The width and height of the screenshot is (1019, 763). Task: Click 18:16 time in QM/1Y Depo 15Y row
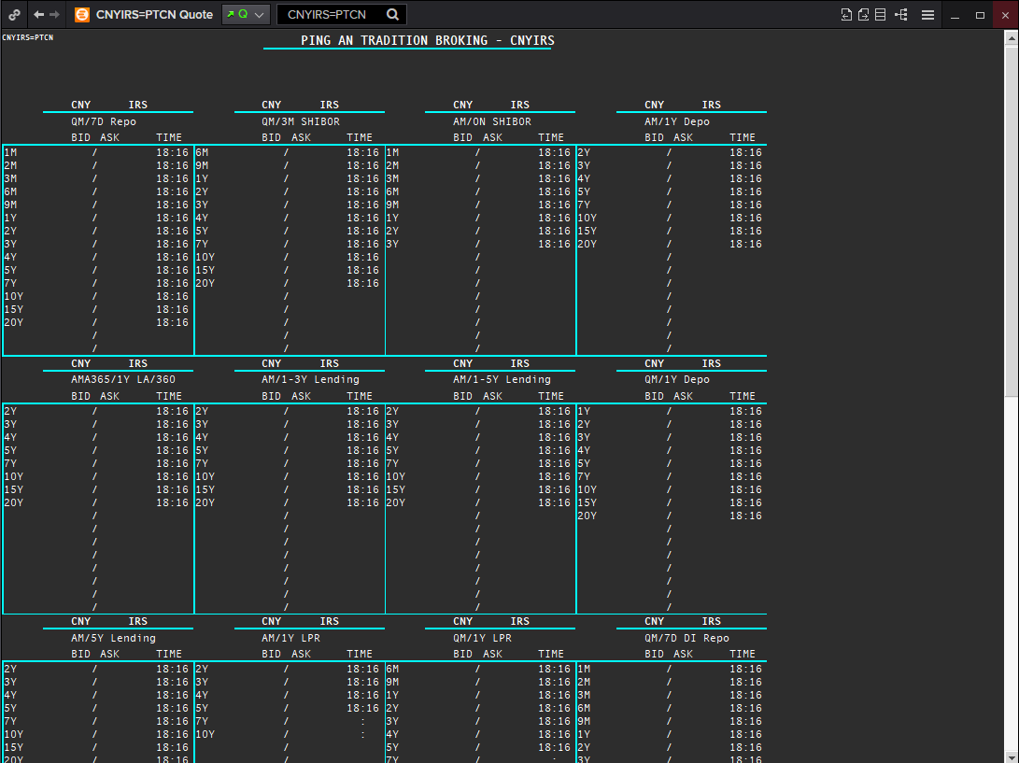[x=745, y=503]
